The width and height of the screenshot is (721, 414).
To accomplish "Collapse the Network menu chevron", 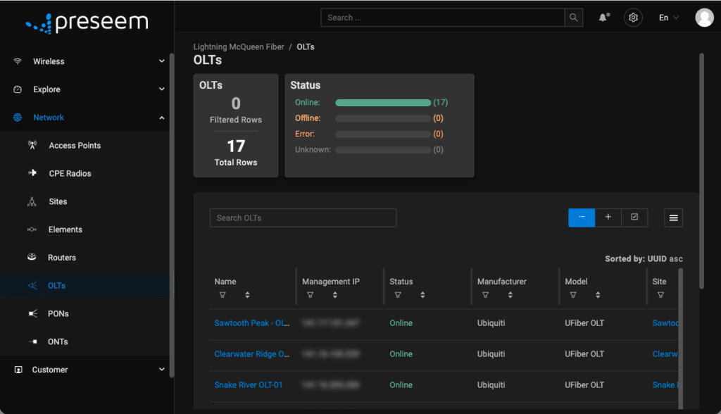I will pyautogui.click(x=162, y=118).
